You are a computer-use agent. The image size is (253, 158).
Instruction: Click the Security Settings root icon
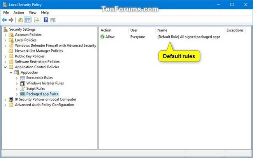tap(6, 29)
